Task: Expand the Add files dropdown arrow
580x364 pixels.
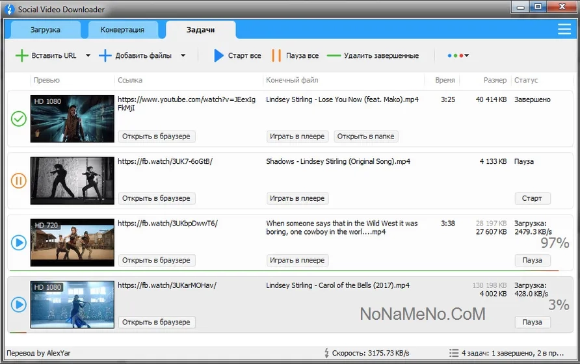Action: click(x=183, y=56)
